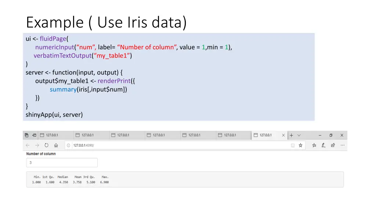The image size is (376, 211).
Task: Click the 1st Qu. header in output
Action: point(48,177)
